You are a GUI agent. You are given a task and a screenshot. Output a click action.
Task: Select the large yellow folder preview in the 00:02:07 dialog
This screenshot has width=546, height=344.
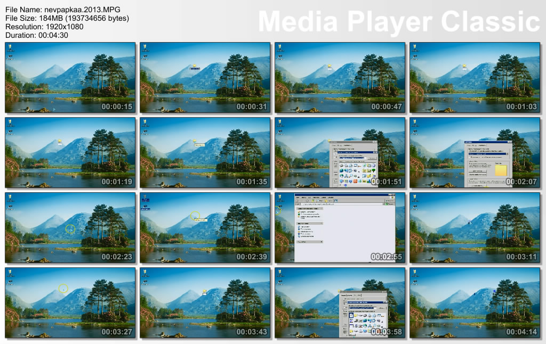501,170
